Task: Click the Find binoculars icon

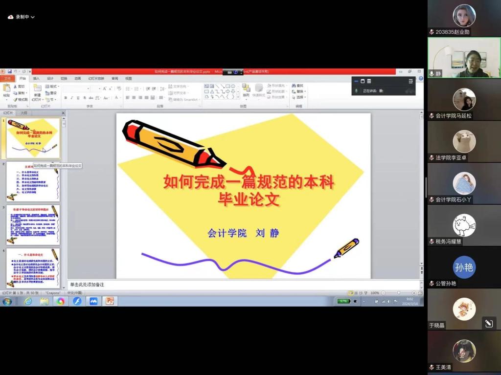Action: click(x=294, y=86)
